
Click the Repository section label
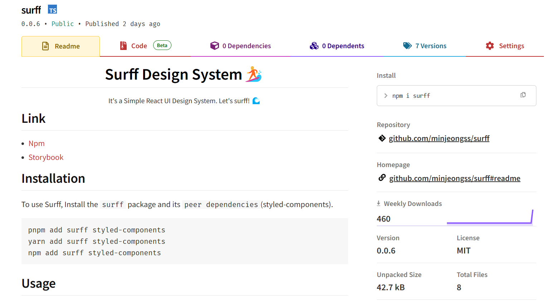pos(393,125)
